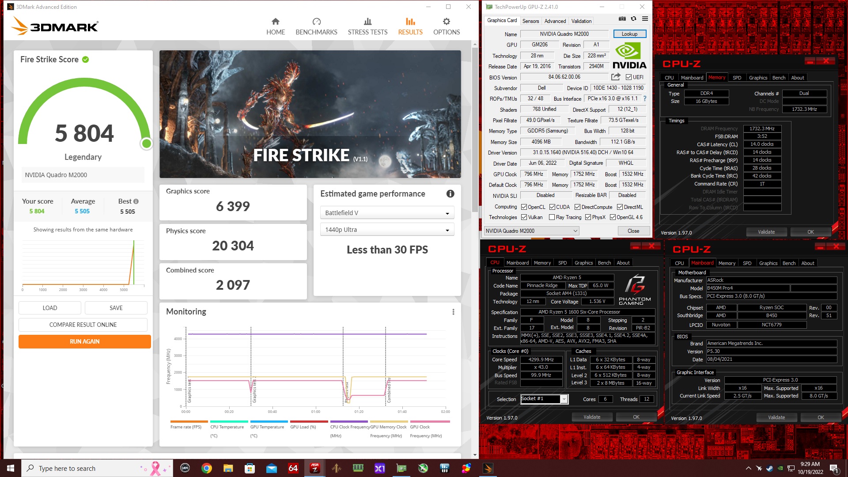Click the Fire Strike banner image
Image resolution: width=848 pixels, height=477 pixels.
pos(310,114)
